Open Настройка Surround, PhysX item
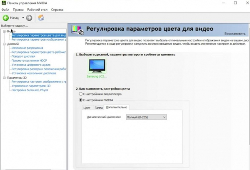 coord(30,90)
